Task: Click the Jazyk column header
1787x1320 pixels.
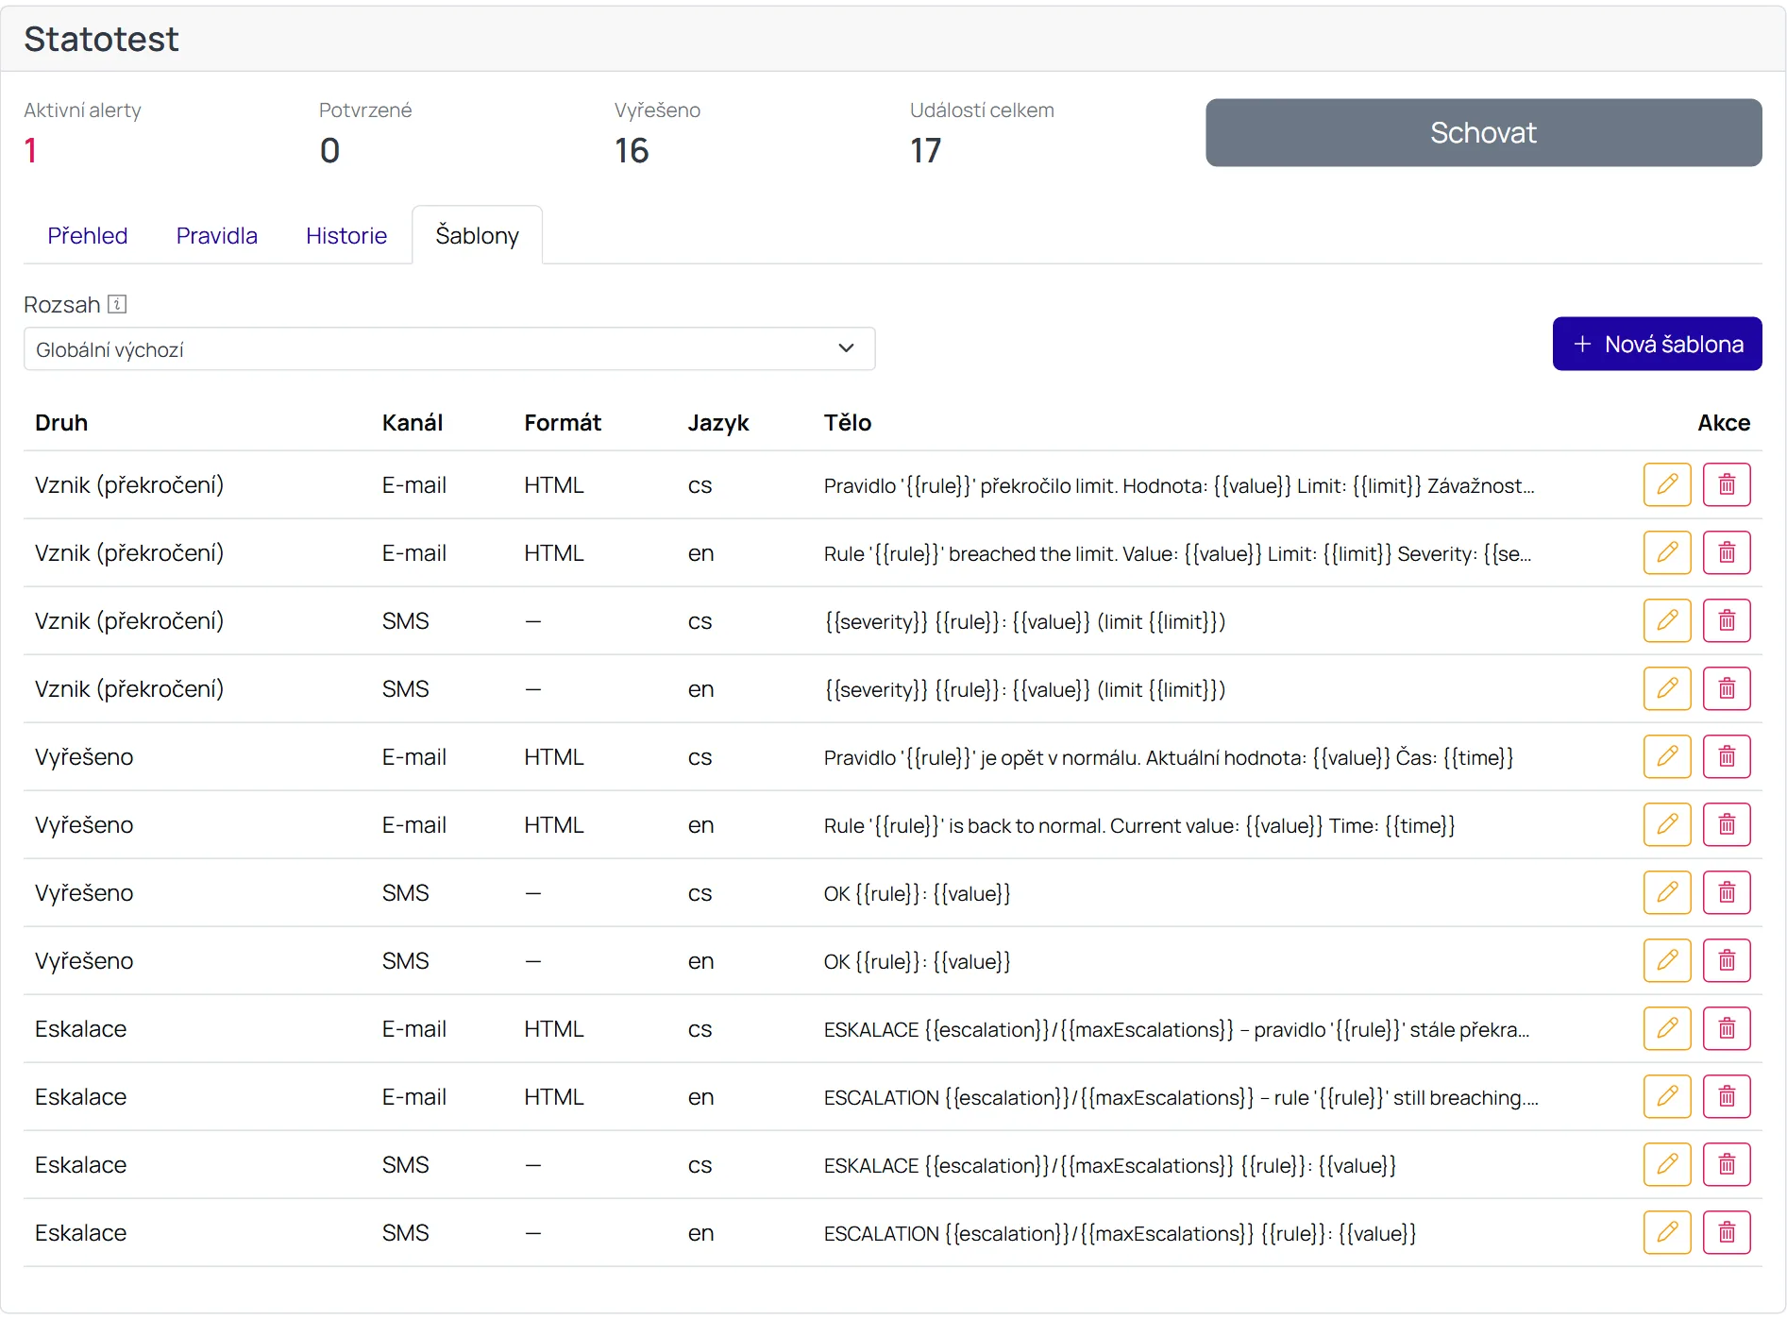Action: pos(718,422)
